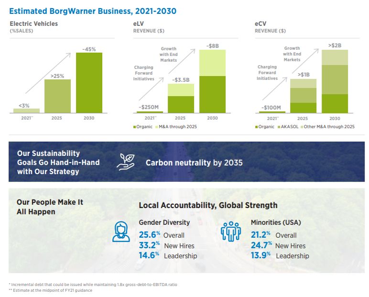369x297 pixels.
Task: Click the Gender Diversity person icon
Action: click(120, 231)
